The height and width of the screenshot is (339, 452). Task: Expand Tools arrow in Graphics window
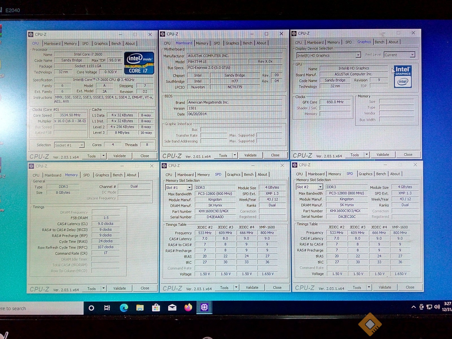[367, 155]
